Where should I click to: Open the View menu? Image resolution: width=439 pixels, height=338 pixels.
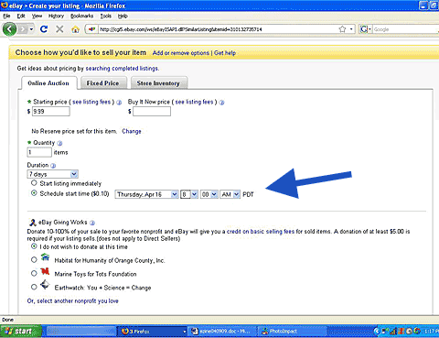point(37,16)
